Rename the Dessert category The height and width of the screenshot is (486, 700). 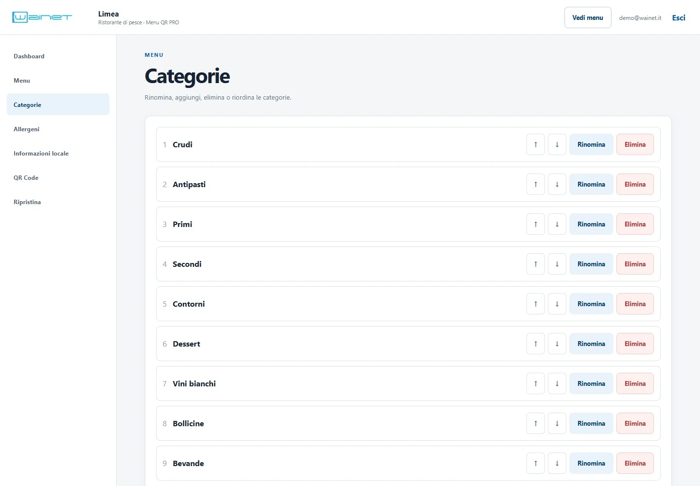(591, 344)
